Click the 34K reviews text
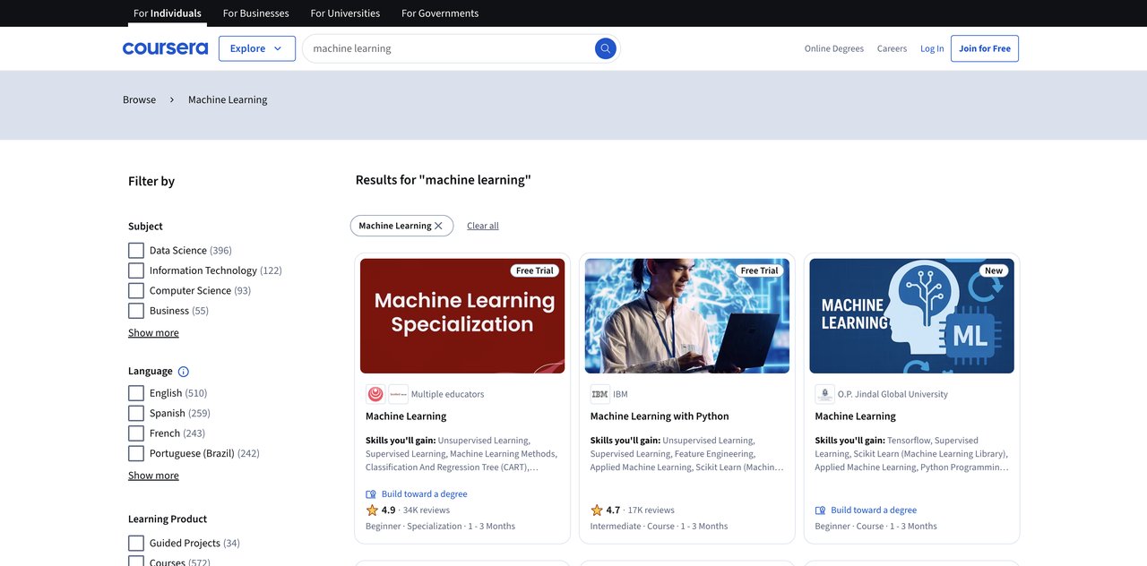The image size is (1147, 566). tap(427, 510)
